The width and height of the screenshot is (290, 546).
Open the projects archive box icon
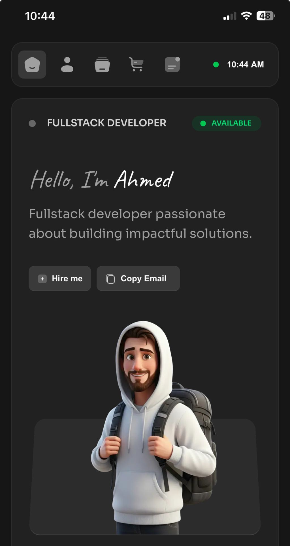click(102, 64)
